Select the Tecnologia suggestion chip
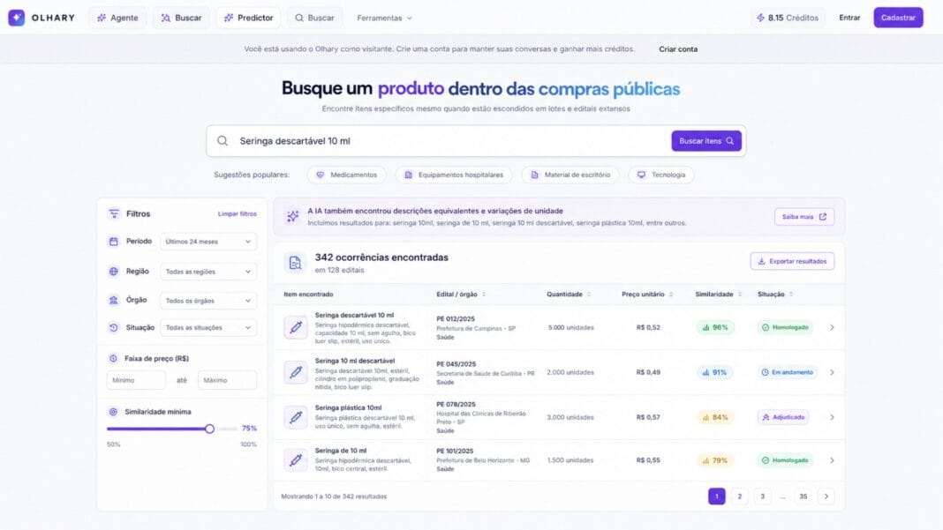This screenshot has height=530, width=943. pos(661,175)
